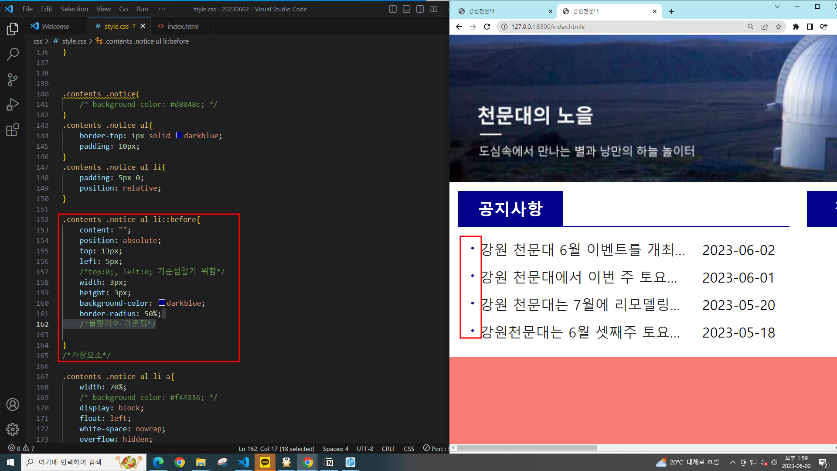Click the CRLF line ending status button
Screen dimensions: 837x471
(x=388, y=448)
